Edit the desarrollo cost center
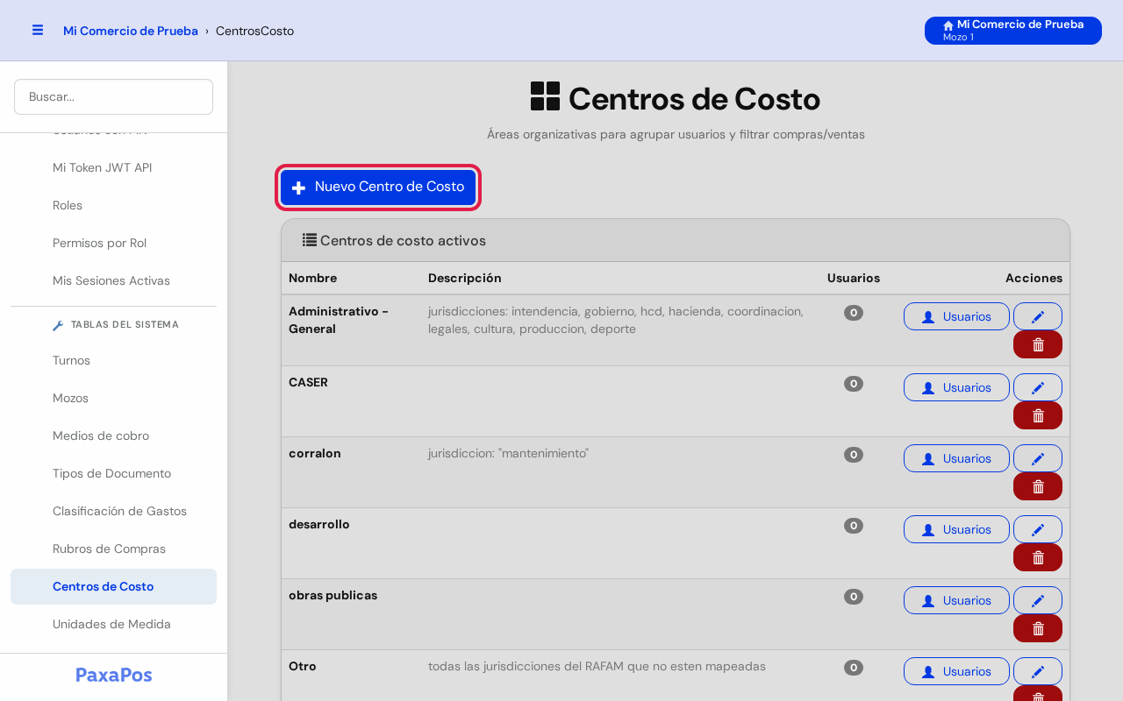Image resolution: width=1123 pixels, height=701 pixels. tap(1038, 529)
